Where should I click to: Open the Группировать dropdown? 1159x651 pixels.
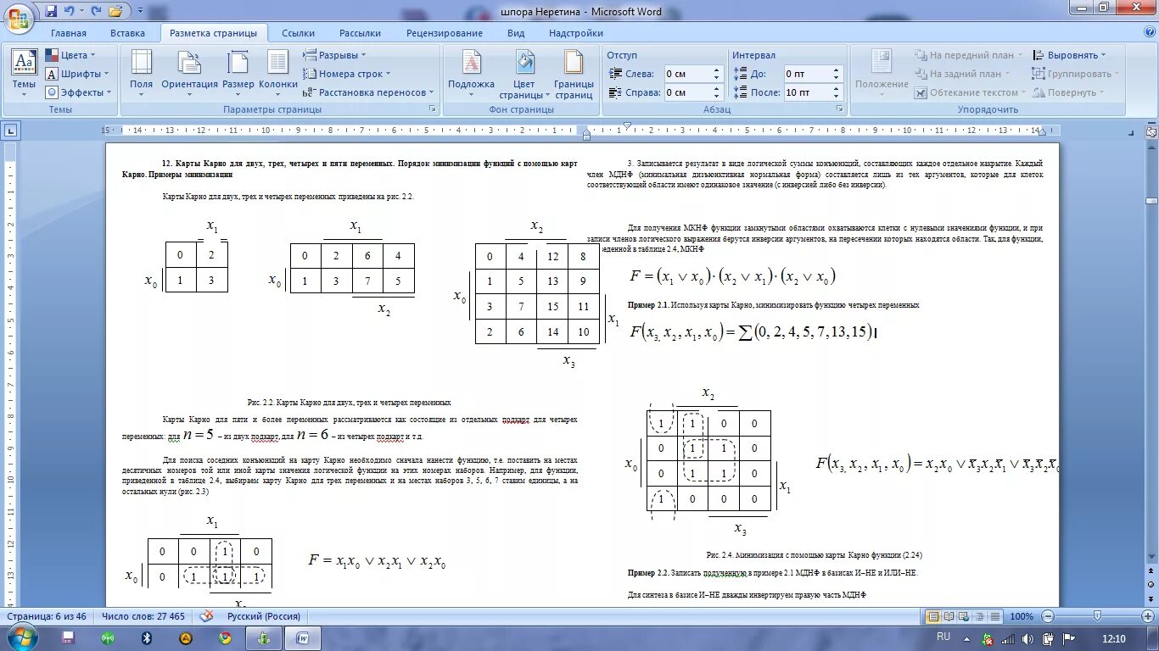pyautogui.click(x=1075, y=74)
